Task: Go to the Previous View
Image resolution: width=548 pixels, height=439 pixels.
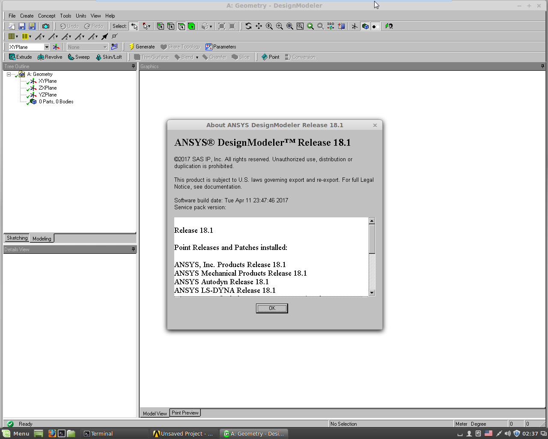Action: [x=310, y=26]
